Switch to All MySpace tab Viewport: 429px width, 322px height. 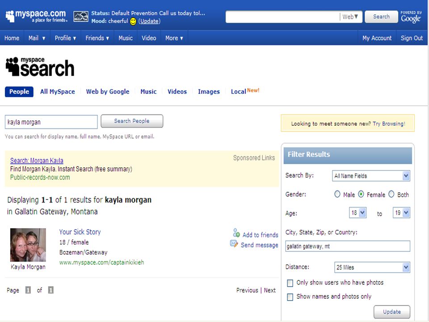pos(58,92)
